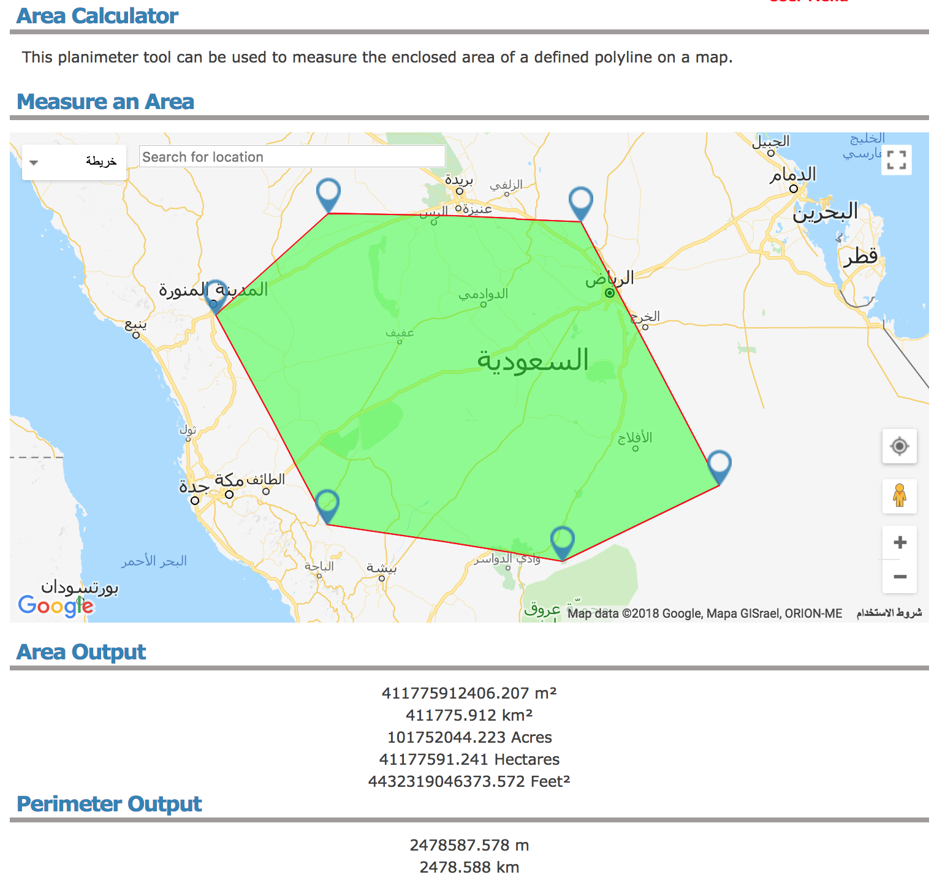945x880 pixels.
Task: Click the Jeddah city dot
Action: 195,500
